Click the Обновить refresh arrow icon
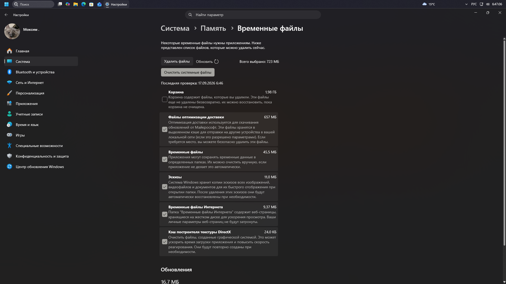This screenshot has height=284, width=506. click(x=216, y=62)
